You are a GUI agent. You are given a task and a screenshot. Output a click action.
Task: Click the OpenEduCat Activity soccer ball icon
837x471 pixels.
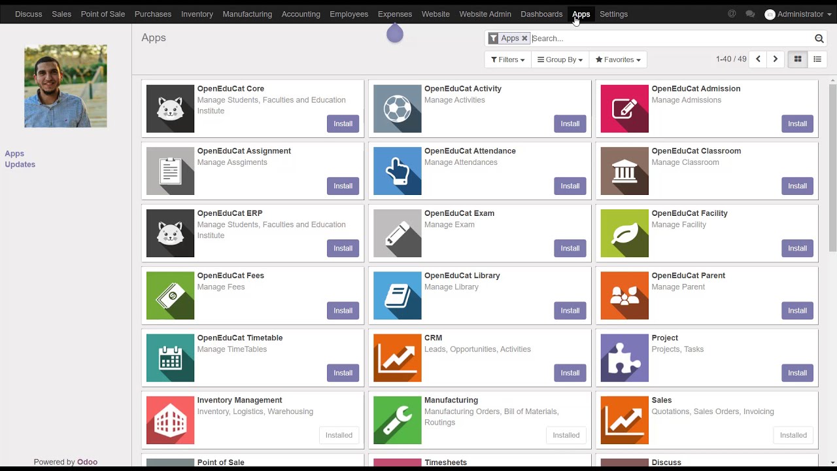pos(398,109)
